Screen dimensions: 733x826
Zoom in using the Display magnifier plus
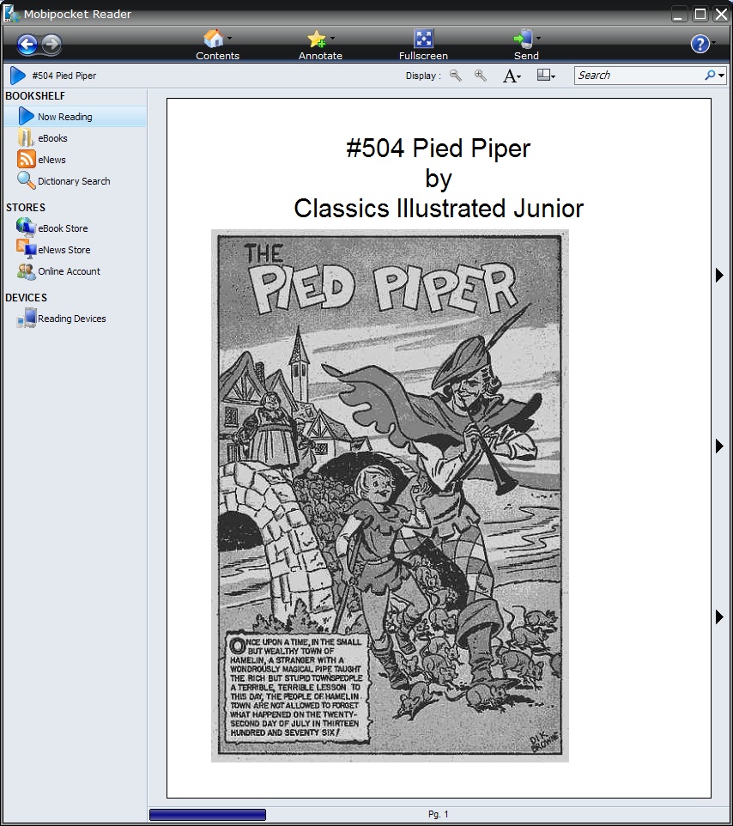tap(481, 76)
